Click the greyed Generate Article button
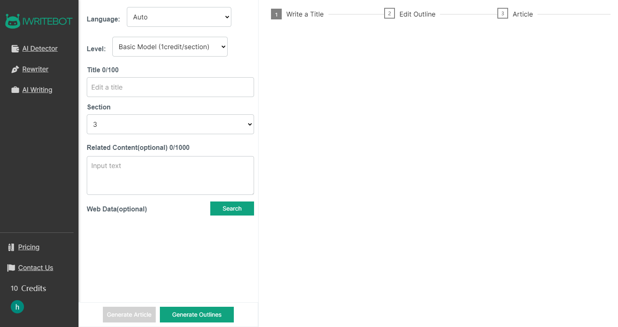This screenshot has height=327, width=618. click(129, 315)
